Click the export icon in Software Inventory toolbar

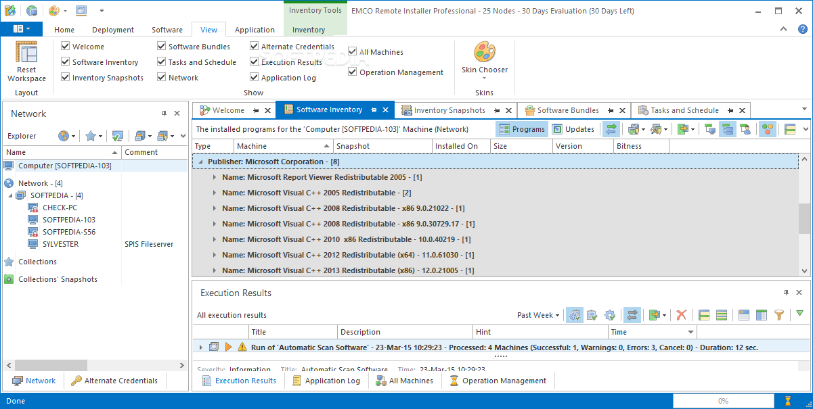pyautogui.click(x=682, y=129)
